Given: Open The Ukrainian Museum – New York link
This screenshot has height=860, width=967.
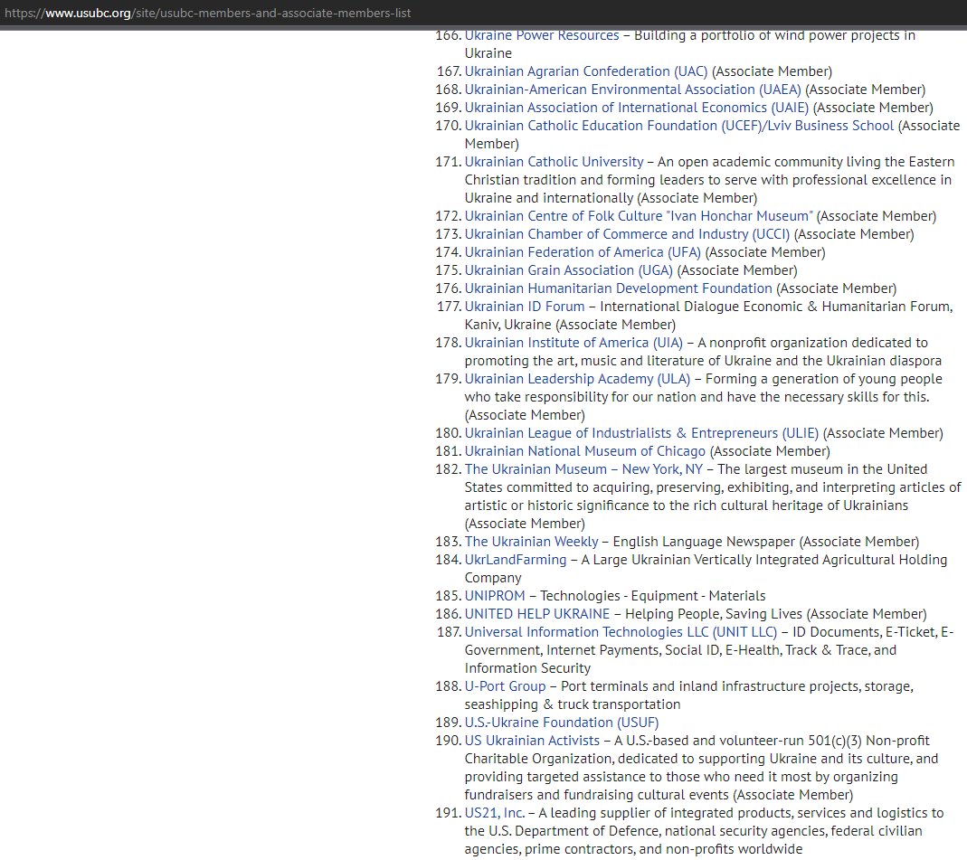Looking at the screenshot, I should pyautogui.click(x=583, y=469).
